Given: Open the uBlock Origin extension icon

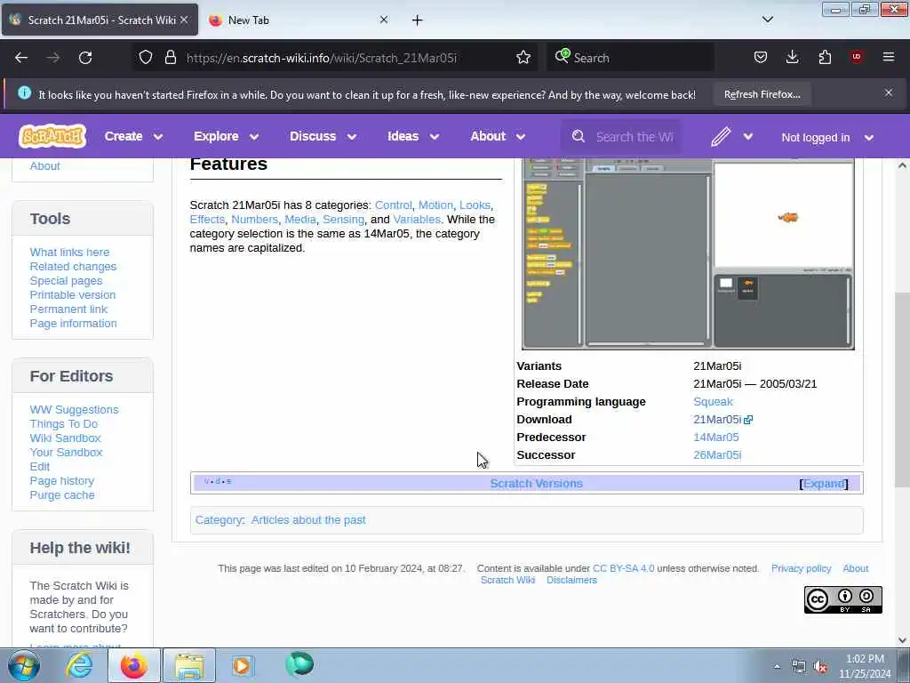Looking at the screenshot, I should pos(857,57).
